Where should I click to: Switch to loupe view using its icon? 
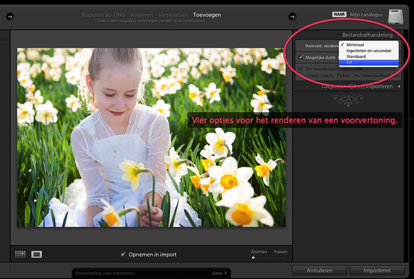pos(37,254)
